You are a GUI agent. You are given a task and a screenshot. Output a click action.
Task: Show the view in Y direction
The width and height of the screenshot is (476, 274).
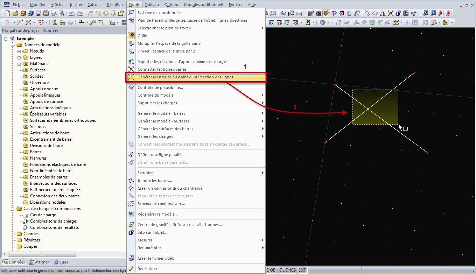point(279,22)
